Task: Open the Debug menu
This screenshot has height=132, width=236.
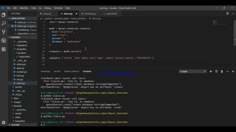Action: [x=48, y=8]
